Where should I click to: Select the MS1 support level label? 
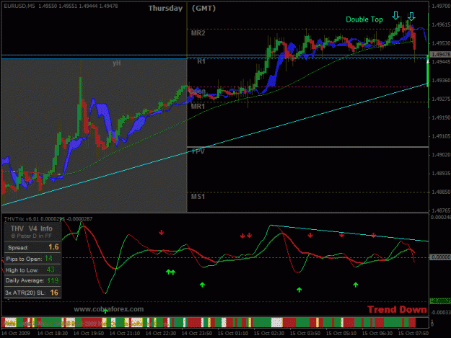[x=198, y=197]
